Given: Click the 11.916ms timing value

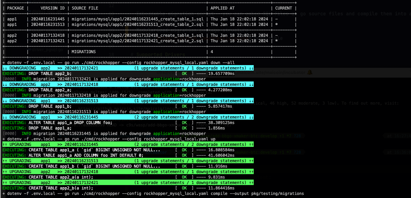Looking at the screenshot, I should tap(218, 167).
